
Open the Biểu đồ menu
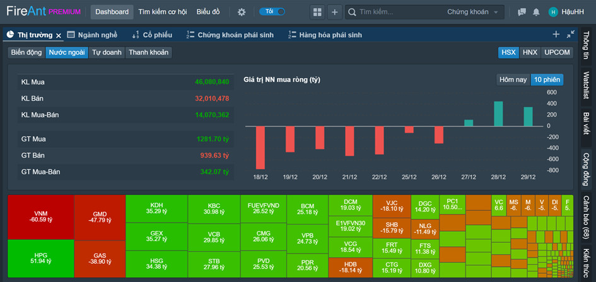point(209,12)
